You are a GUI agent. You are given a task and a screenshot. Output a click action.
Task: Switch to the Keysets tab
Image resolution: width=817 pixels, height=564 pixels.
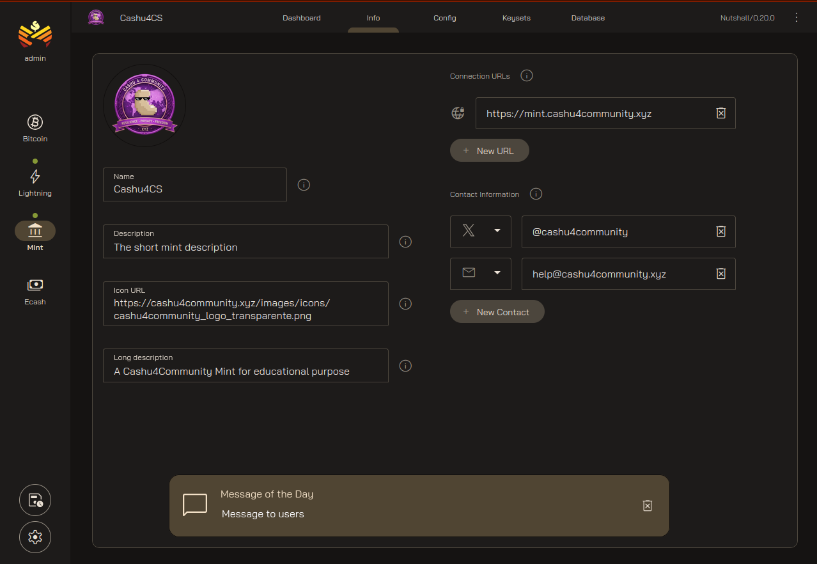(x=516, y=18)
